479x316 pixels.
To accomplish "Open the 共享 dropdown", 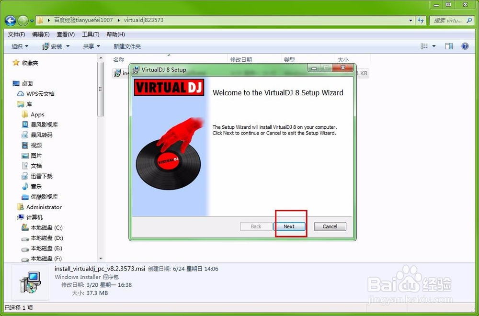I will (x=90, y=46).
